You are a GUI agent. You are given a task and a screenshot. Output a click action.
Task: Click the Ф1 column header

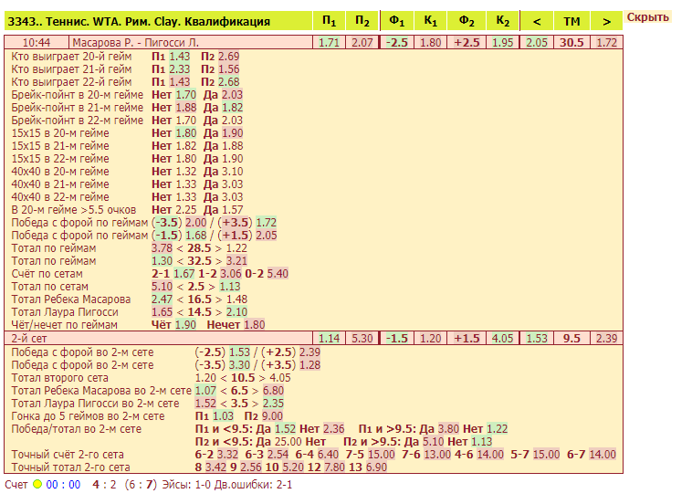point(396,21)
